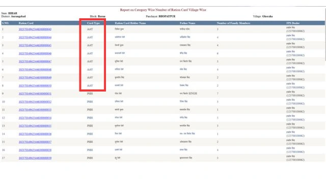This screenshot has height=183, width=326.
Task: Open ration card link ending 047 in row 5
Action: click(x=35, y=62)
